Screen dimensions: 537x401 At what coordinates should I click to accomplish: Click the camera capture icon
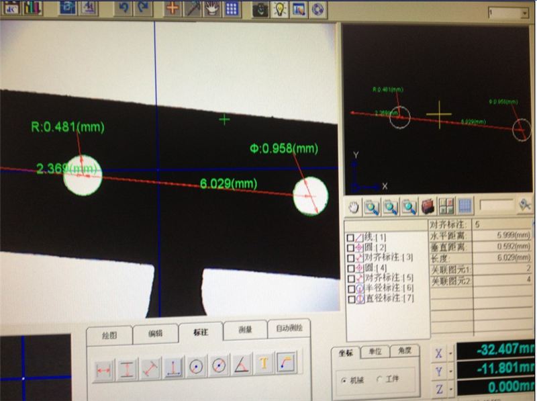(260, 9)
